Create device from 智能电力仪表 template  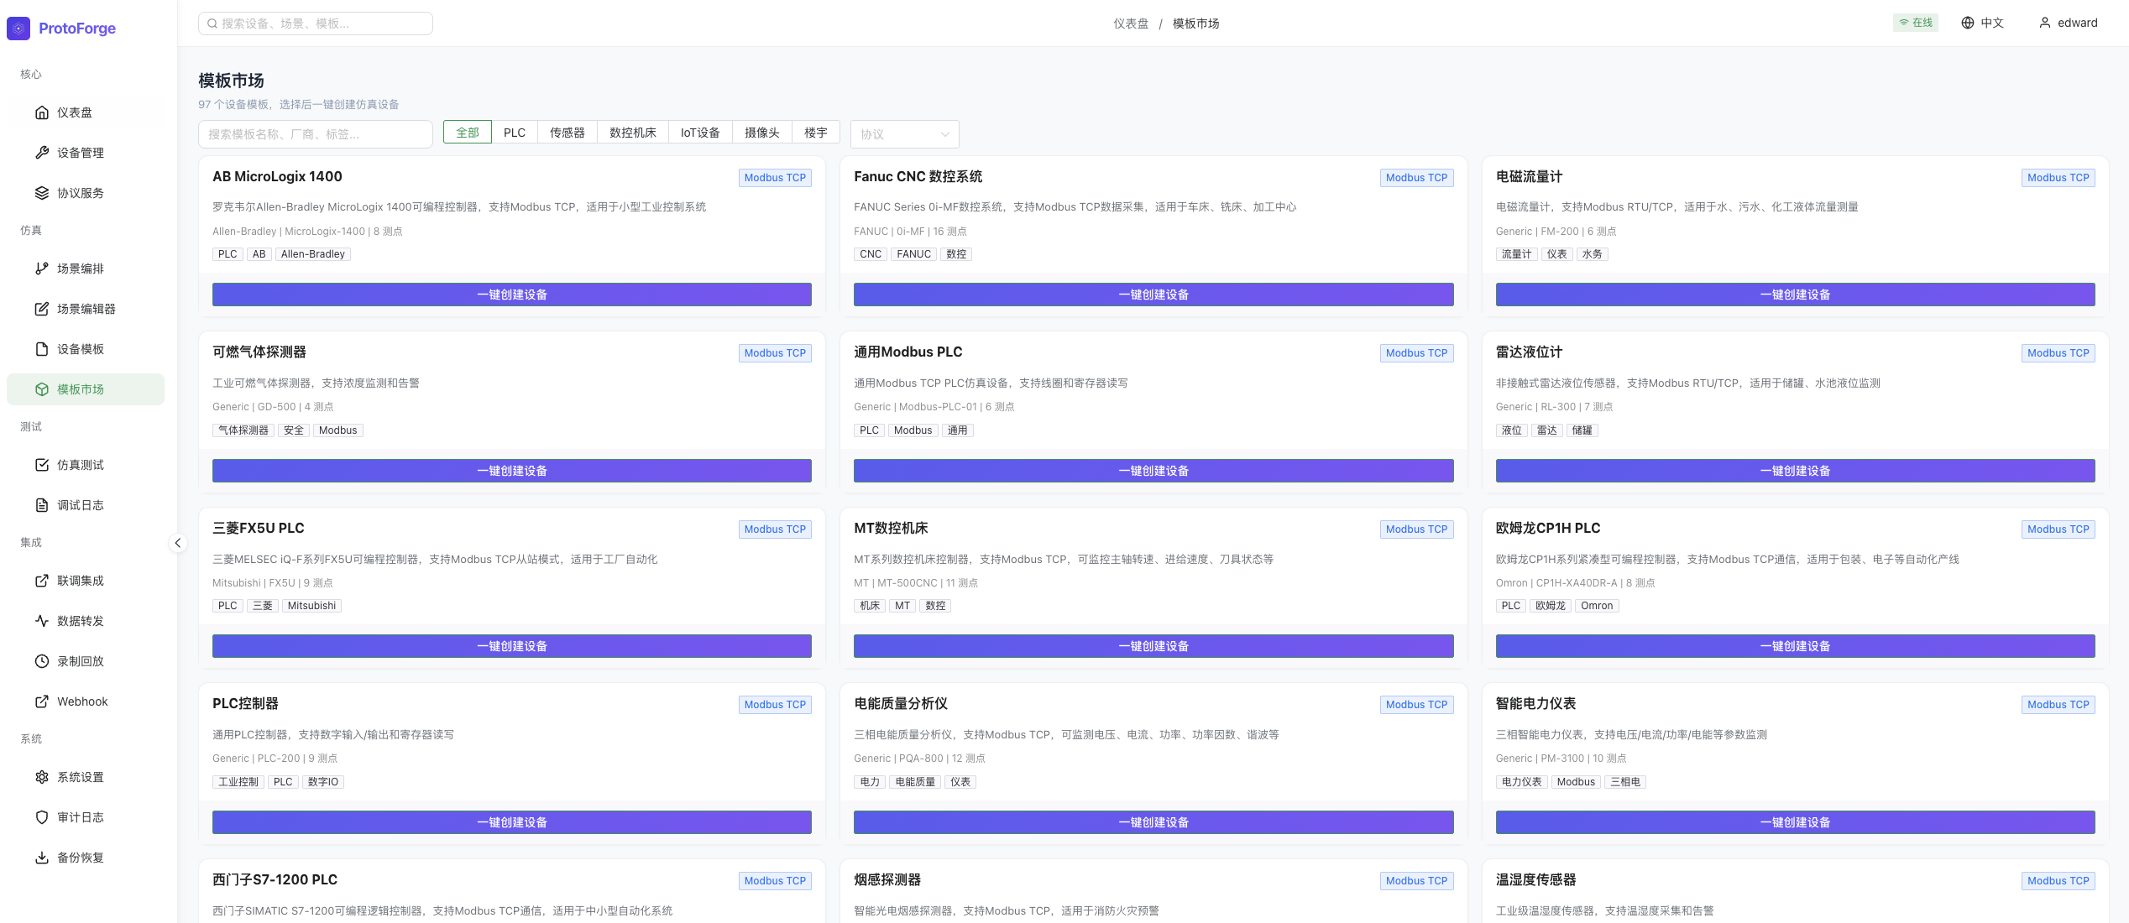1796,822
